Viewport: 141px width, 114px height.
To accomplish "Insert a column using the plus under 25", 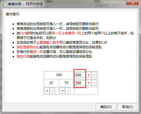I will [47, 91].
